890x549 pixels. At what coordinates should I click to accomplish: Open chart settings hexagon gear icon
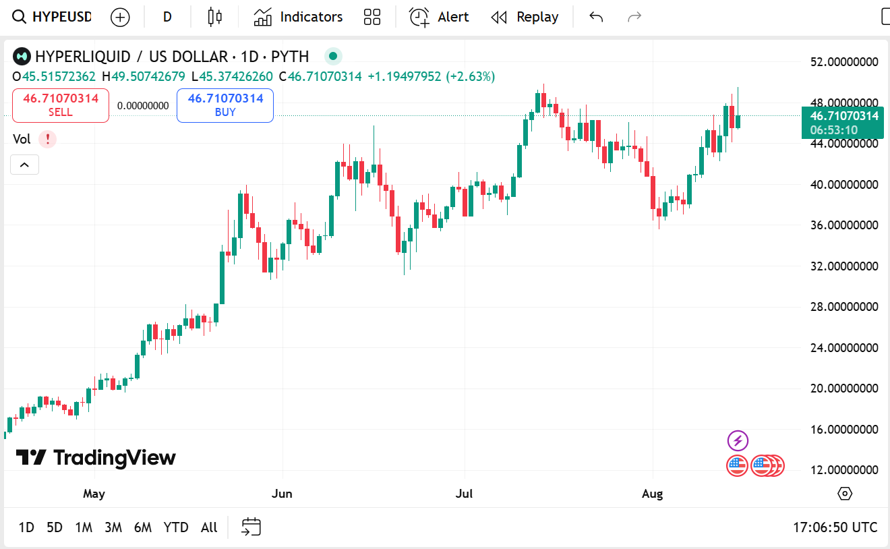pyautogui.click(x=845, y=494)
